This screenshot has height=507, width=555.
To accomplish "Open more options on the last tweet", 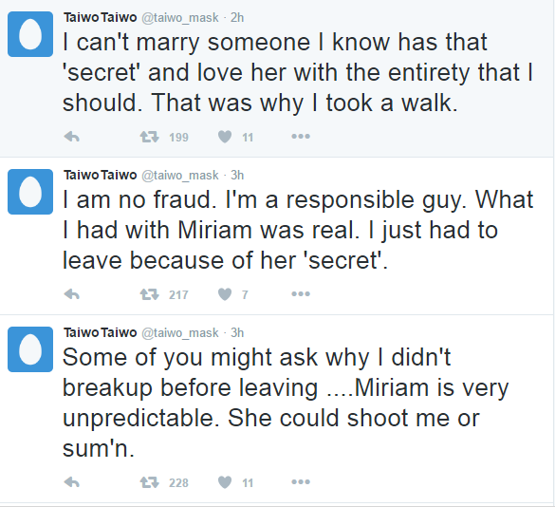I will 301,481.
